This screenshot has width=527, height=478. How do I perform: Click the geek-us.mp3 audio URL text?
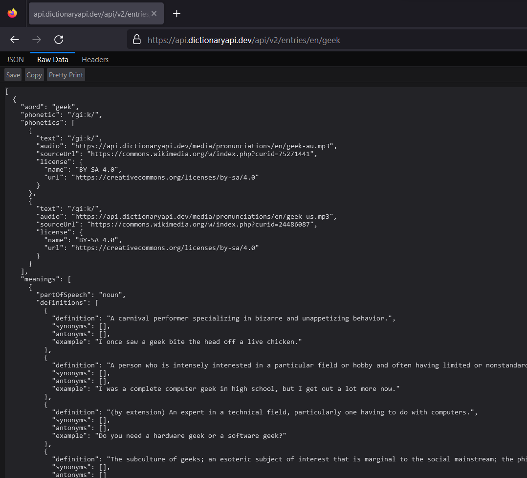pyautogui.click(x=204, y=217)
